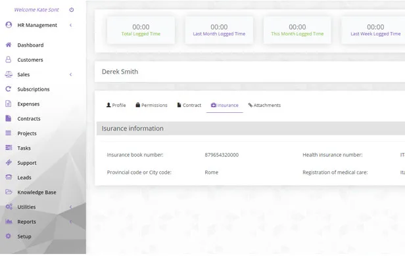Collapse the HR Management menu chevron
The image size is (405, 256).
pyautogui.click(x=71, y=25)
